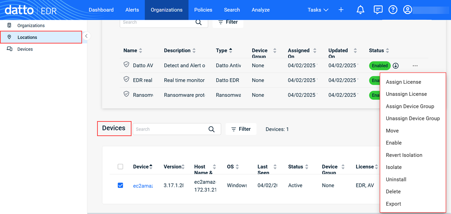Image resolution: width=451 pixels, height=214 pixels.
Task: Sort policies by Name column arrows
Action: coord(141,50)
